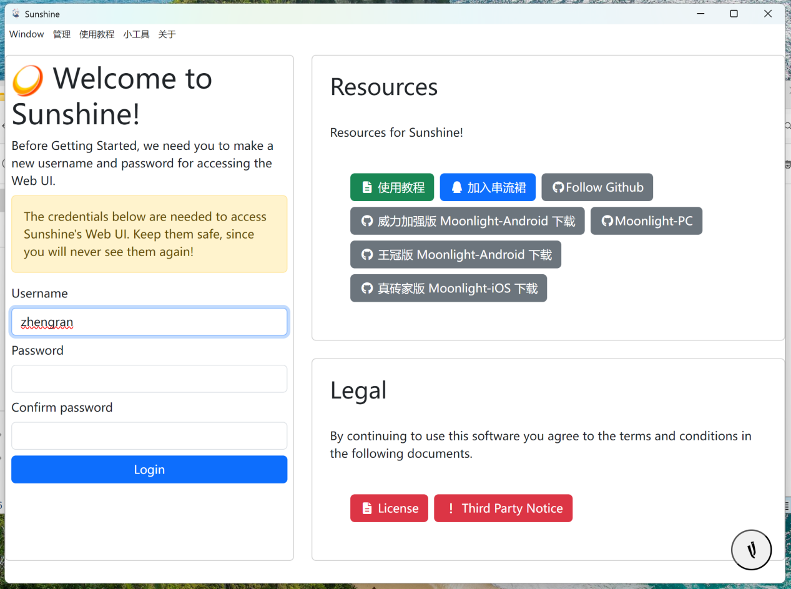Viewport: 791px width, 589px height.
Task: Click the document icon on 使用教程 button
Action: click(367, 187)
